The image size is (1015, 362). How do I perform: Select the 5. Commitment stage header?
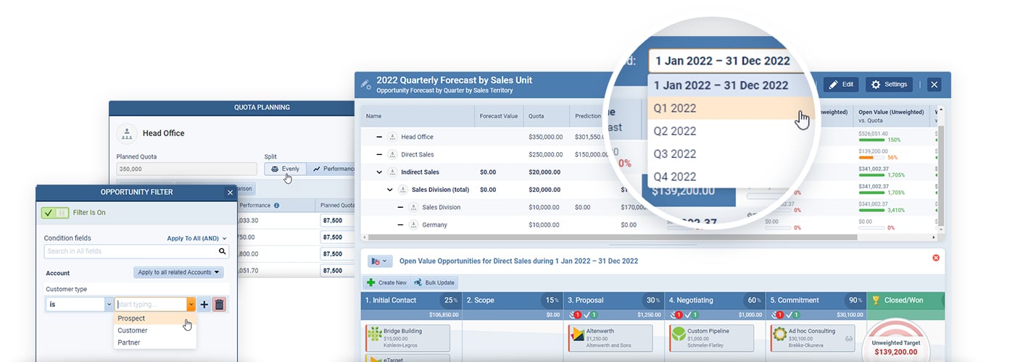pos(816,300)
